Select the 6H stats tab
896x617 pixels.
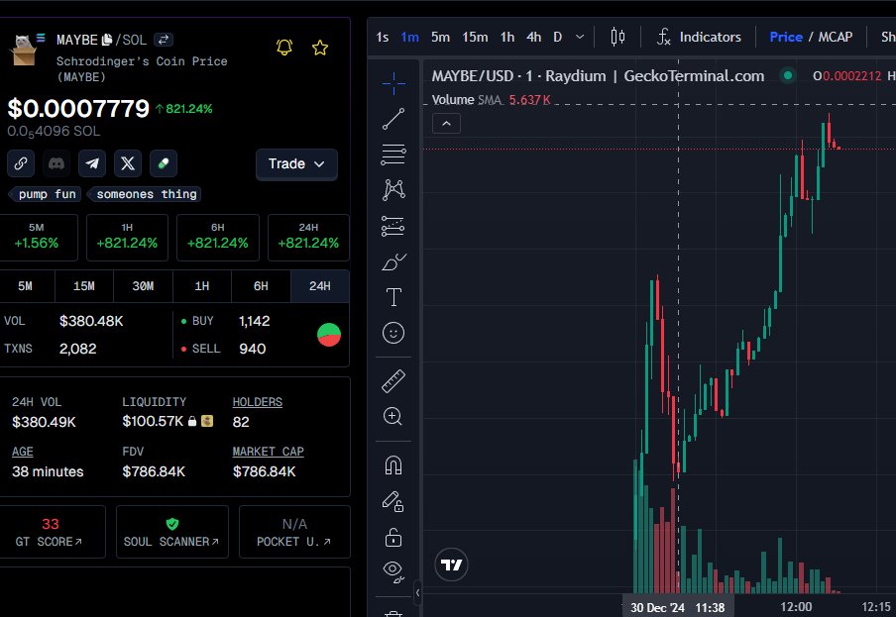pyautogui.click(x=261, y=286)
